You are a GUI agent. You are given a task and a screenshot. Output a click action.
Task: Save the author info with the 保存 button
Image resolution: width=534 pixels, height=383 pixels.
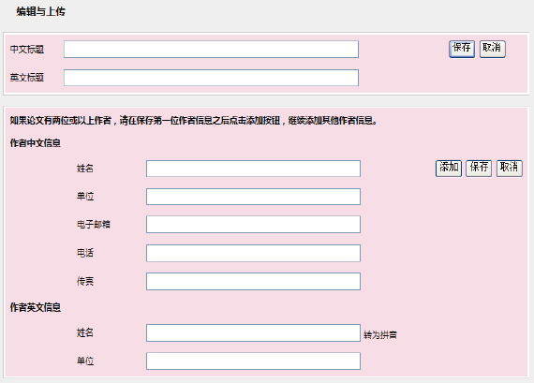point(479,169)
